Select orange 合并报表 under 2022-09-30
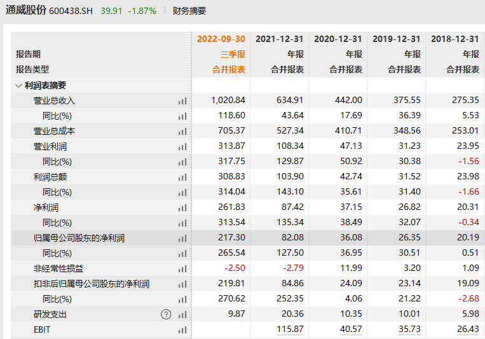 (229, 69)
